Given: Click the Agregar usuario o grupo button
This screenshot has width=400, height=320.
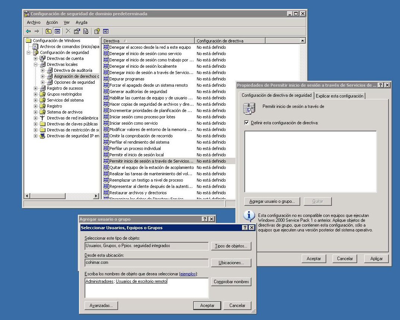Looking at the screenshot, I should tap(272, 201).
